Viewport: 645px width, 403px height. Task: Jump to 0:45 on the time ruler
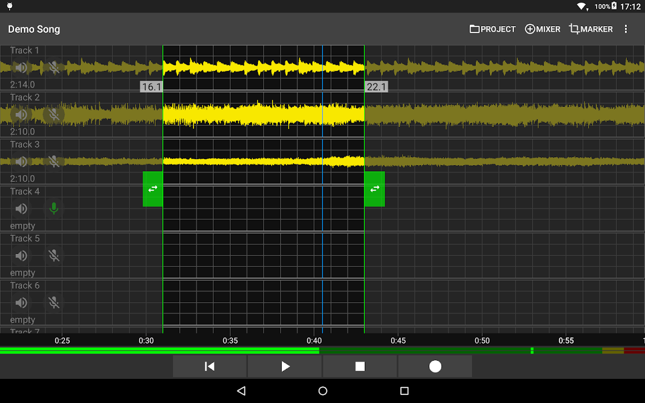[398, 341]
